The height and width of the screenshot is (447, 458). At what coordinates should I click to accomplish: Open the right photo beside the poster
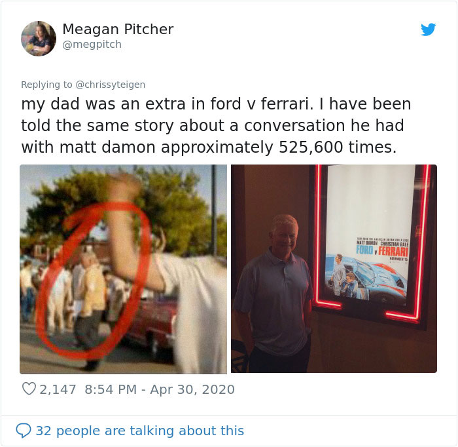point(334,269)
